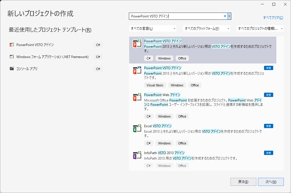
Task: Click the 戻る(B) button
Action: (243, 182)
